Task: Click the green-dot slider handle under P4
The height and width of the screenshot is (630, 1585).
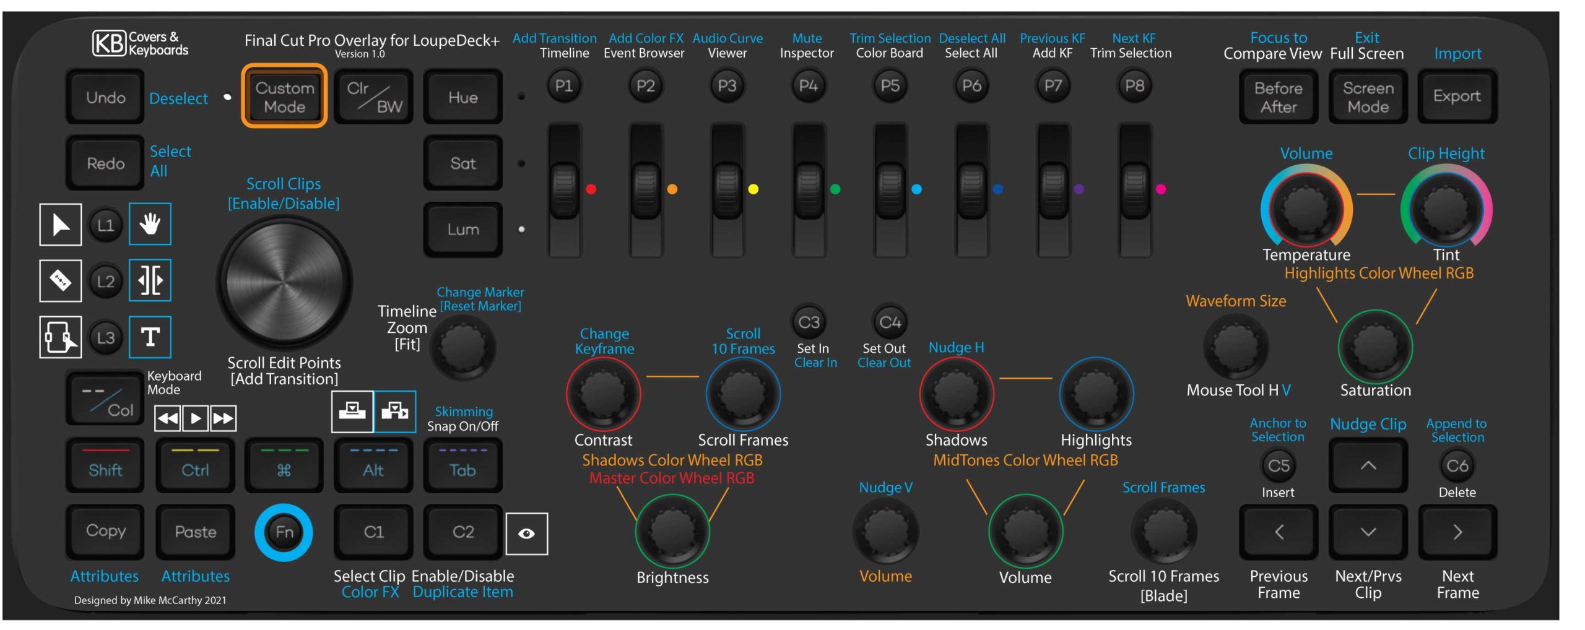Action: [x=808, y=190]
